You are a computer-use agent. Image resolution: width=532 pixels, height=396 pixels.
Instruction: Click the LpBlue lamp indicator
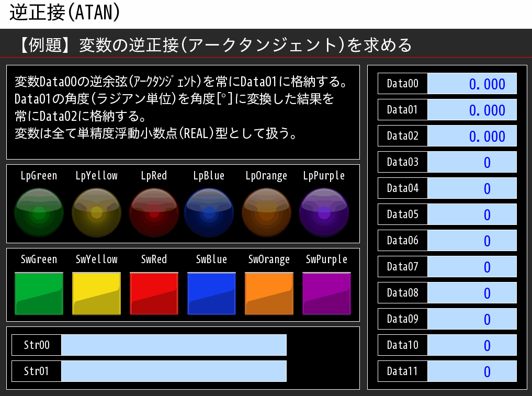[209, 212]
